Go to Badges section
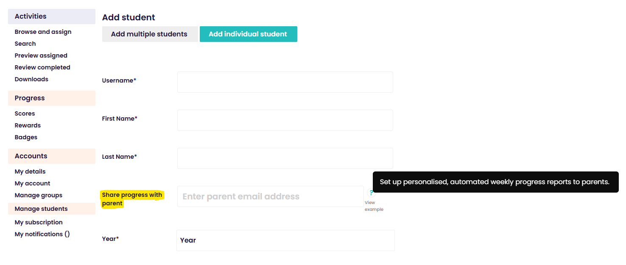The image size is (626, 265). (x=26, y=137)
